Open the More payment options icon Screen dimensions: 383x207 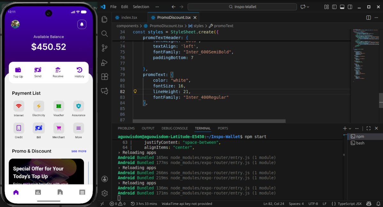[78, 128]
